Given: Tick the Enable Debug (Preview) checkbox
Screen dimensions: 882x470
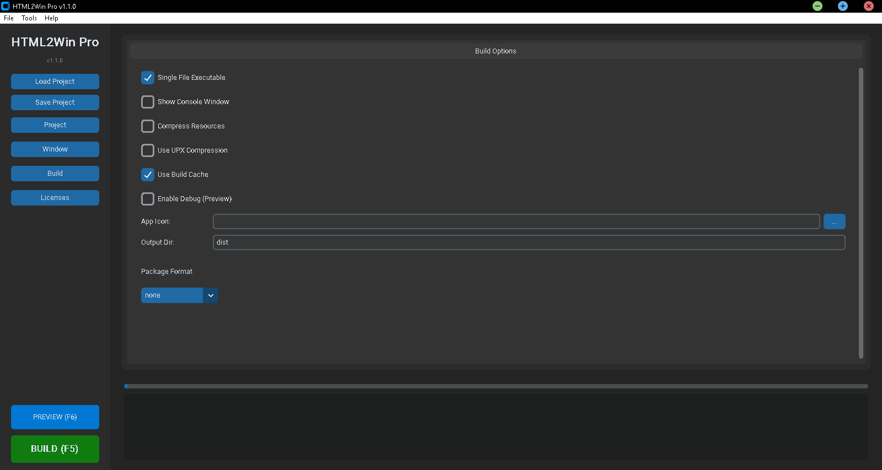Looking at the screenshot, I should 148,199.
